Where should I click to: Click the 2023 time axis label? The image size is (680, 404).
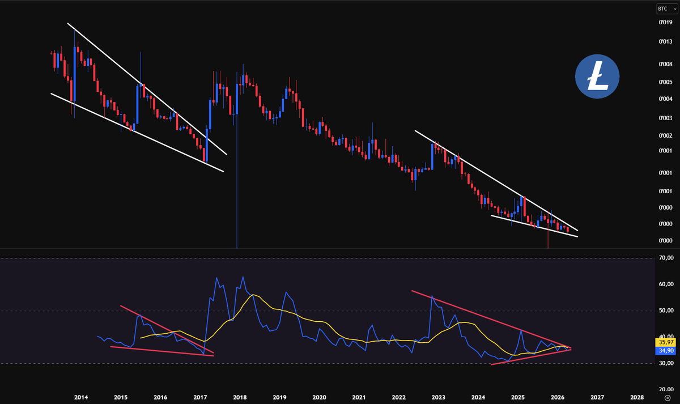(438, 398)
